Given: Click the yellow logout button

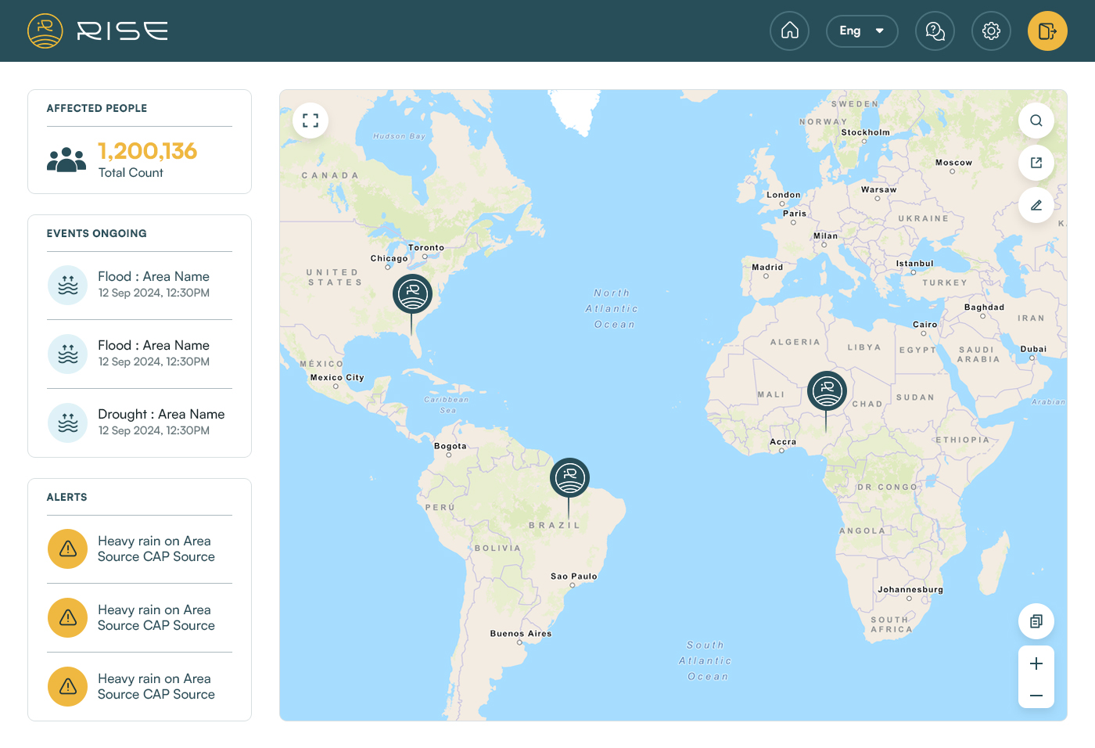Looking at the screenshot, I should [x=1047, y=31].
